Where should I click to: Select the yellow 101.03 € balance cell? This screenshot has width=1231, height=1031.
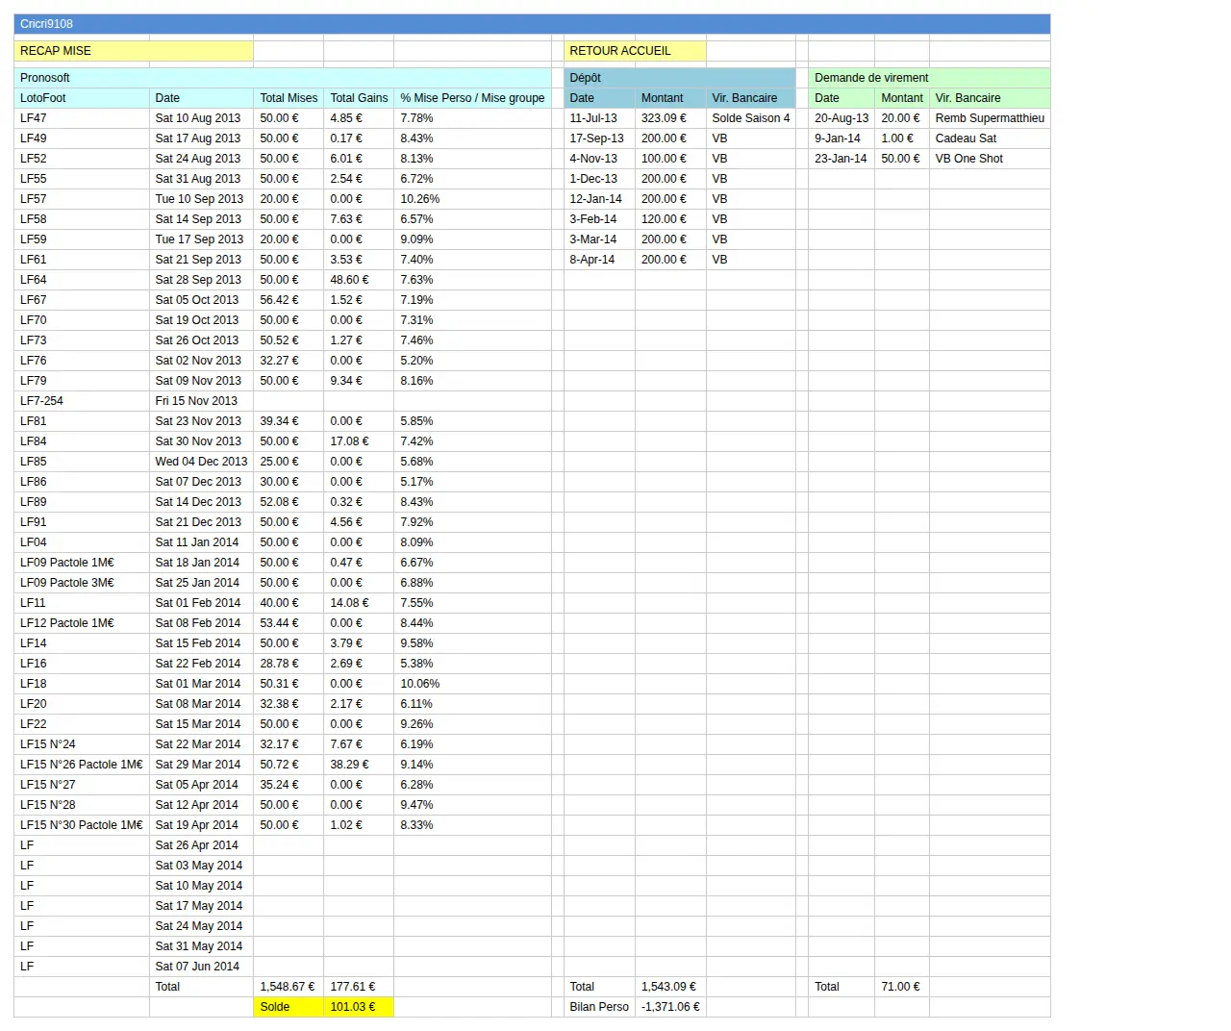tap(359, 1007)
